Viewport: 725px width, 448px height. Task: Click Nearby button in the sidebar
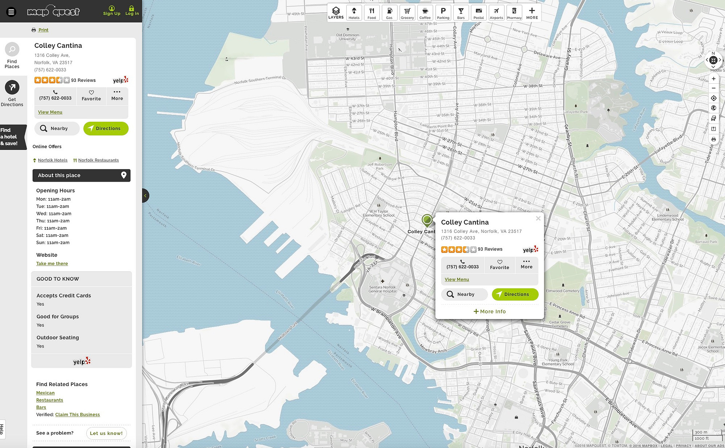57,129
